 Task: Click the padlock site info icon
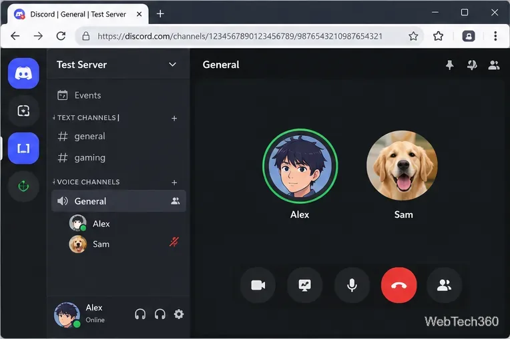[86, 36]
